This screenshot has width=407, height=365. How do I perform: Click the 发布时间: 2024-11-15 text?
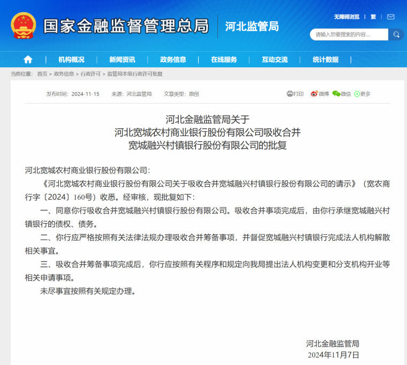pos(73,94)
